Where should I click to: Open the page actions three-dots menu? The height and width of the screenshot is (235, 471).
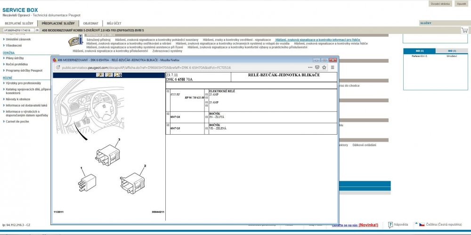[x=310, y=67]
